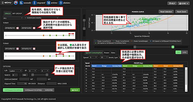
Task: Open calendar icon for TERM1 end date
Action: tap(34, 28)
